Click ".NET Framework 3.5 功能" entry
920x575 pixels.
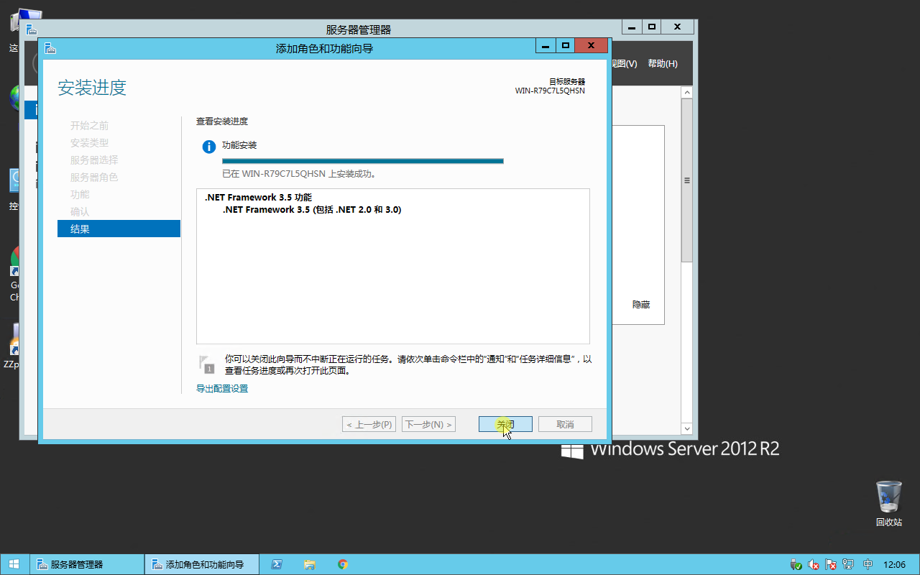click(258, 197)
